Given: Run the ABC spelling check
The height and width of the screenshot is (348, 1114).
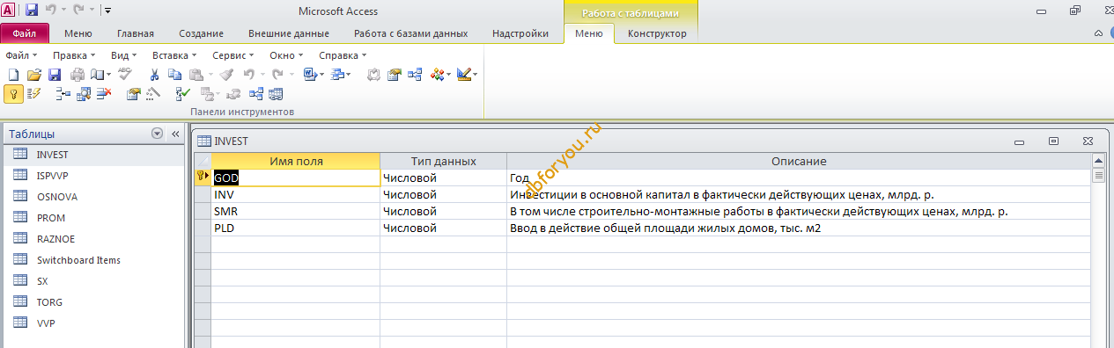Looking at the screenshot, I should (x=125, y=75).
